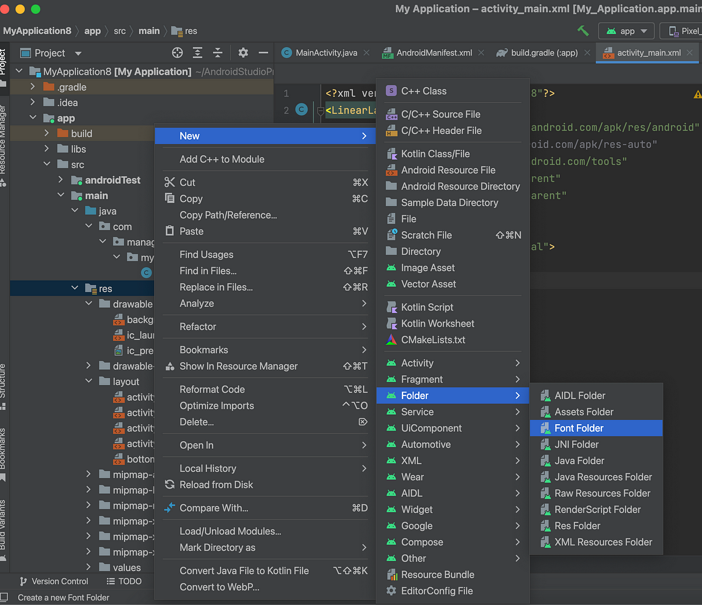Expand the values folder node
The width and height of the screenshot is (702, 605).
point(89,567)
